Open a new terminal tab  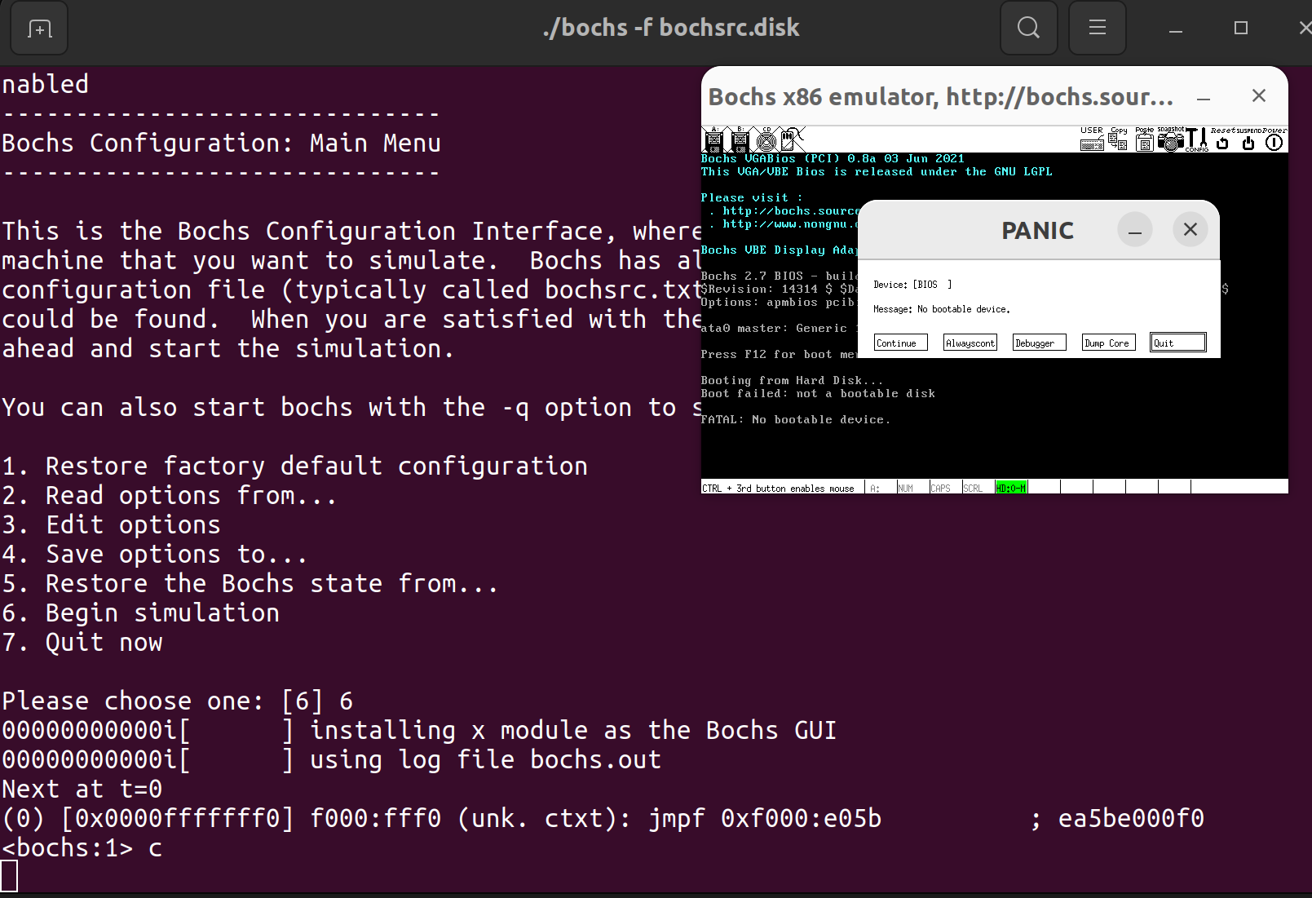[39, 29]
